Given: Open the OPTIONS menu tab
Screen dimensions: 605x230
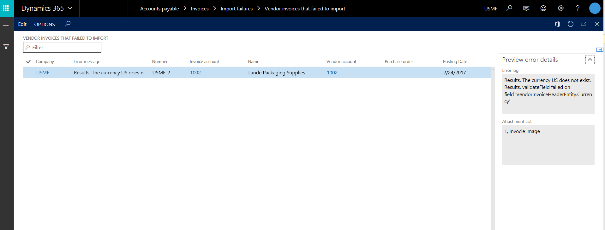Looking at the screenshot, I should click(x=45, y=24).
